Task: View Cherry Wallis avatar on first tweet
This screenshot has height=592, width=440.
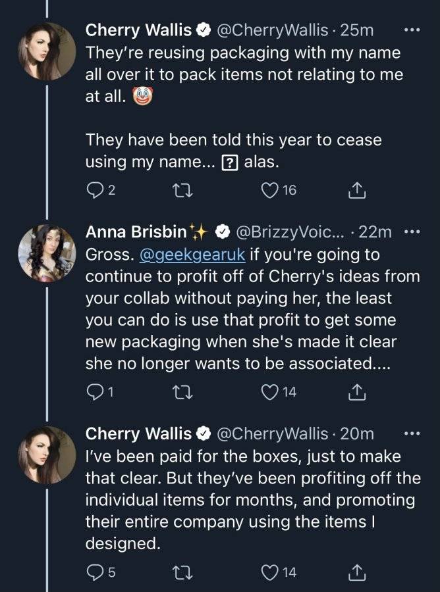Action: coord(47,51)
